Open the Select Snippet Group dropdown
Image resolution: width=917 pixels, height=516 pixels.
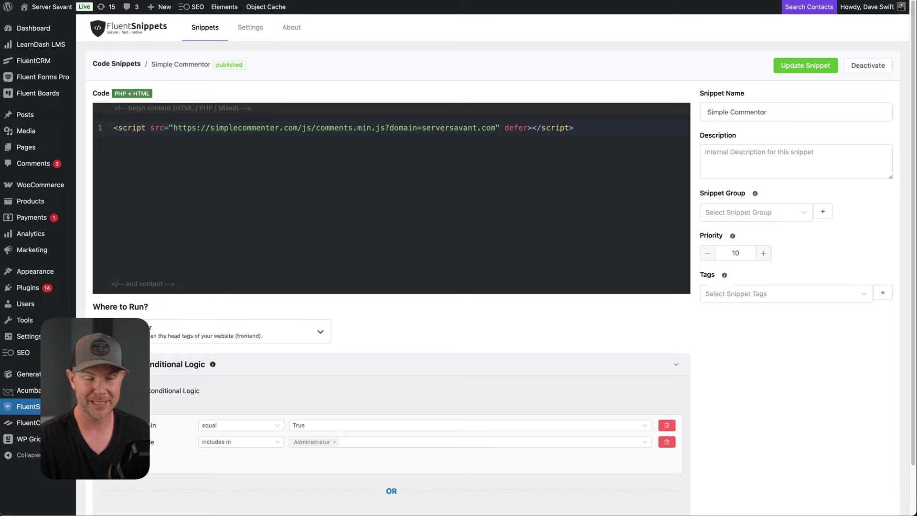tap(756, 212)
